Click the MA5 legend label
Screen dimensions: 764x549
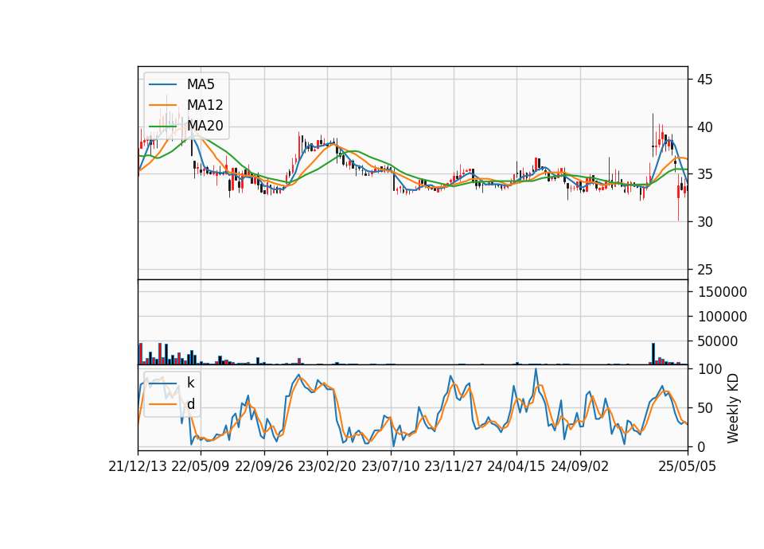[x=201, y=84]
